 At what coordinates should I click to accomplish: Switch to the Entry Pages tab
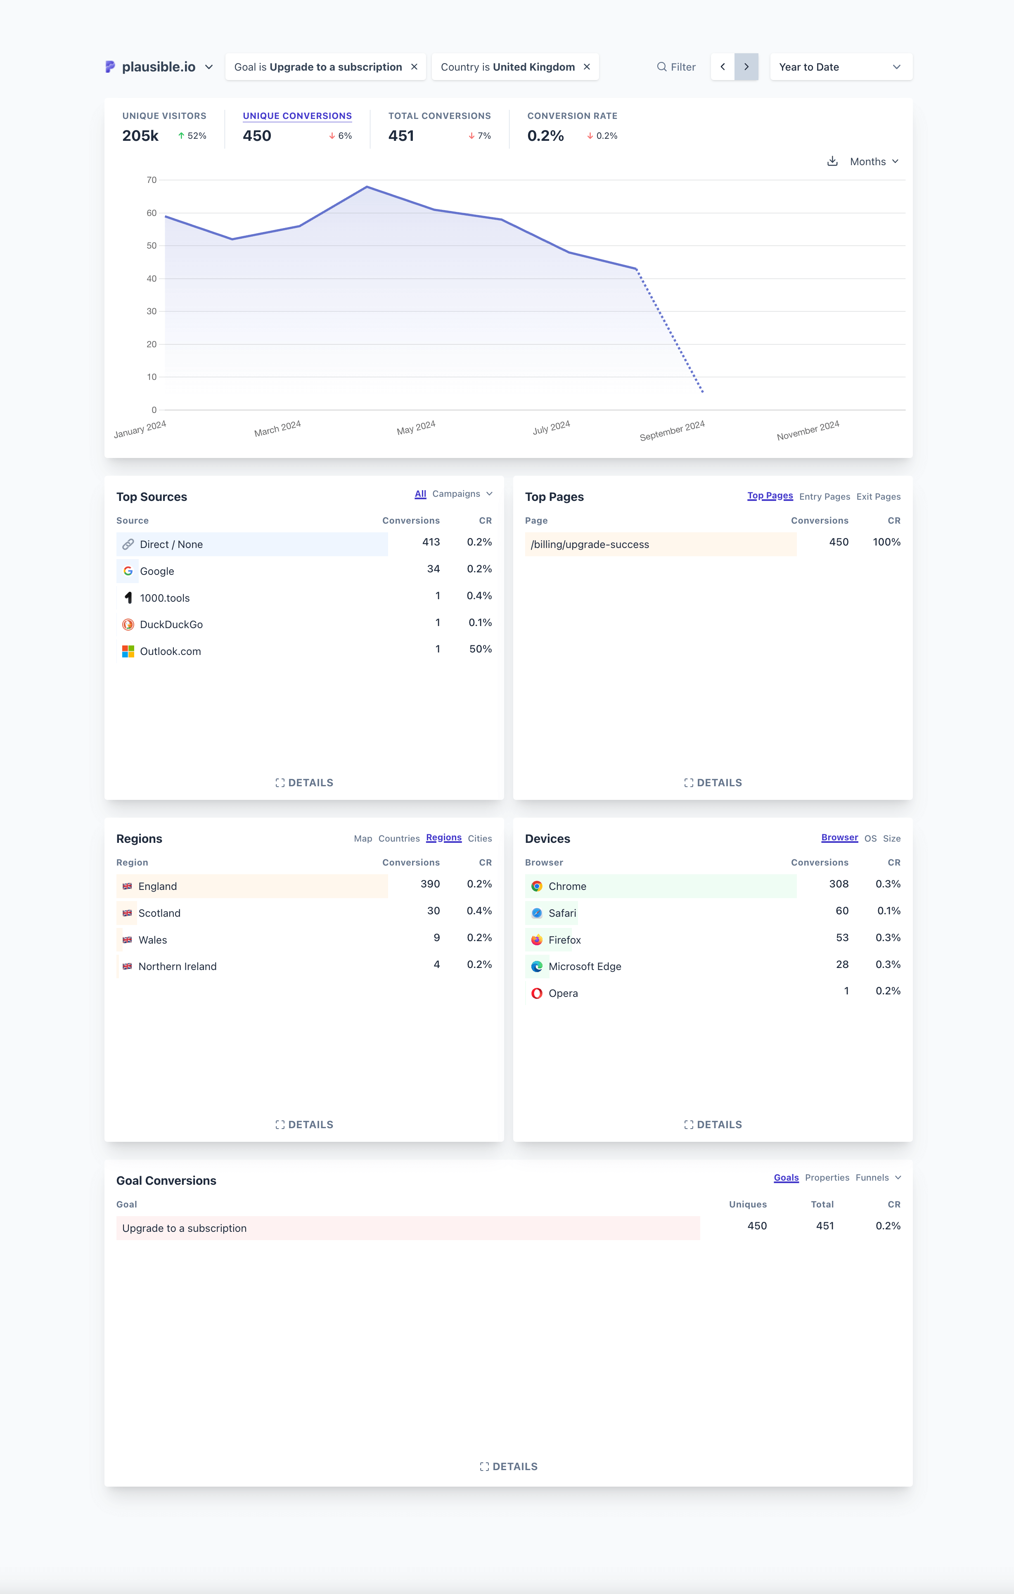[x=825, y=496]
